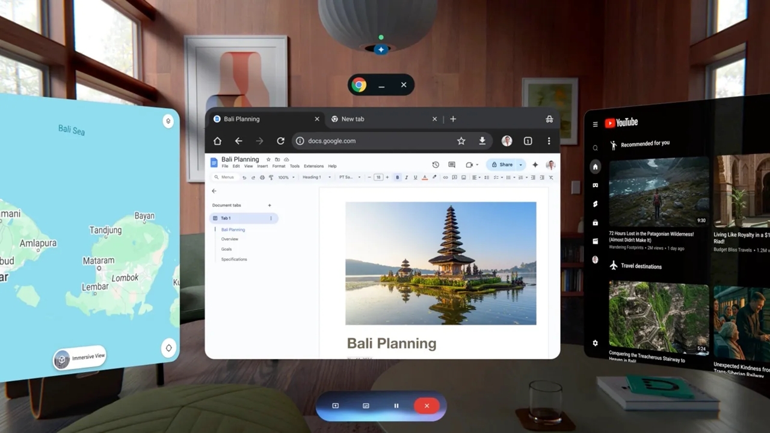Open the 100% zoom dropdown
The width and height of the screenshot is (770, 433).
tap(286, 177)
